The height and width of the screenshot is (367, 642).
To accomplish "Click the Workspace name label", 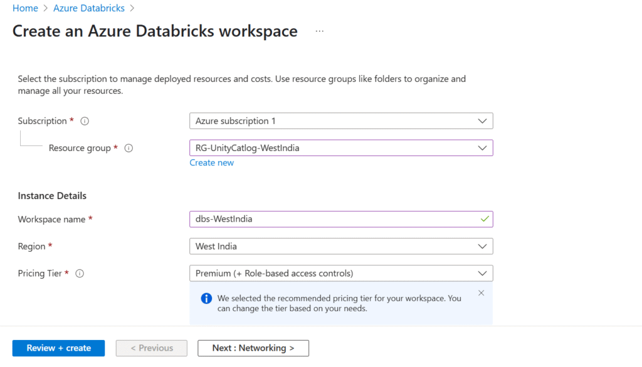I will [x=51, y=219].
